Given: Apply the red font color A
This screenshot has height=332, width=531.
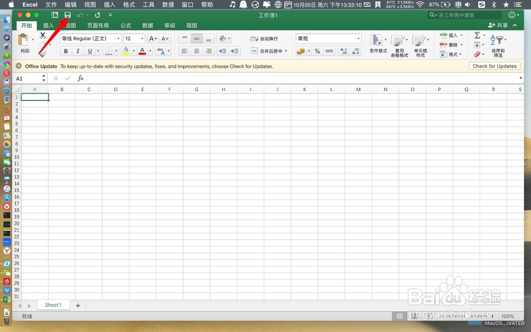Looking at the screenshot, I should click(142, 51).
